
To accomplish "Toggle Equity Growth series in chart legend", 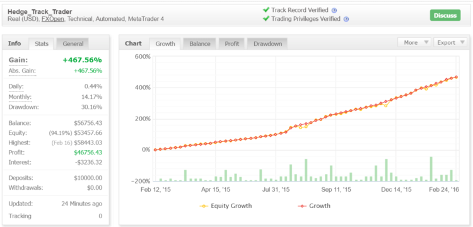I will (226, 206).
